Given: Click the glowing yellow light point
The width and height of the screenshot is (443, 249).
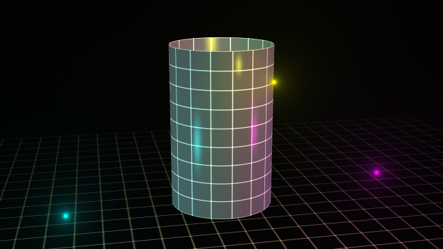Looking at the screenshot, I should pos(274,82).
